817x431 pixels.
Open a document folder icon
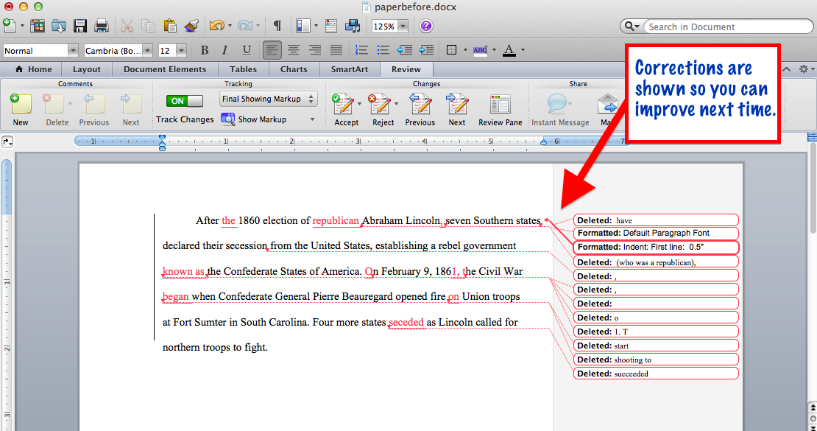[x=58, y=26]
